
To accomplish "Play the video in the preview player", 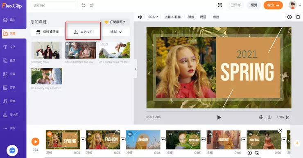I will [x=219, y=117].
